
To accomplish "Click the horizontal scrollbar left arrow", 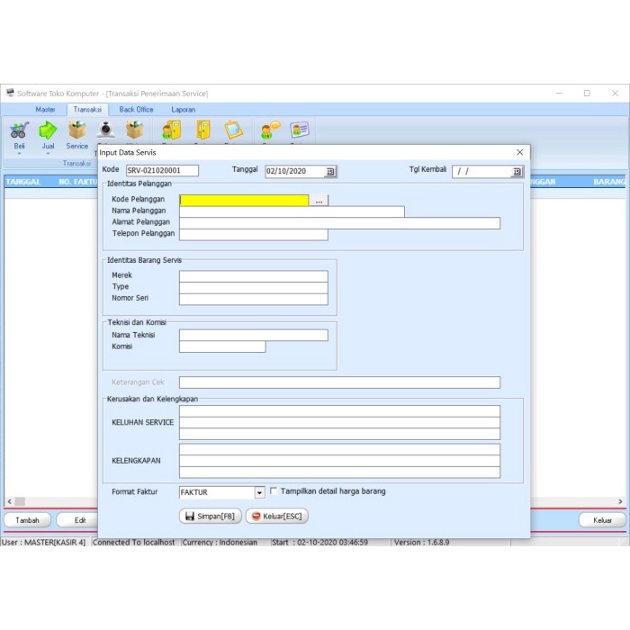I will (10, 501).
